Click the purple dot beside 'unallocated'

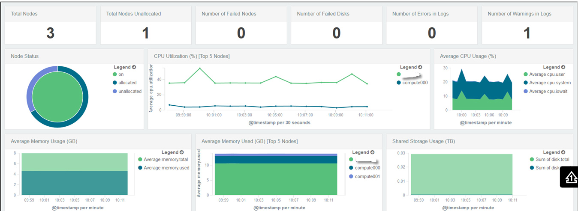tap(115, 91)
